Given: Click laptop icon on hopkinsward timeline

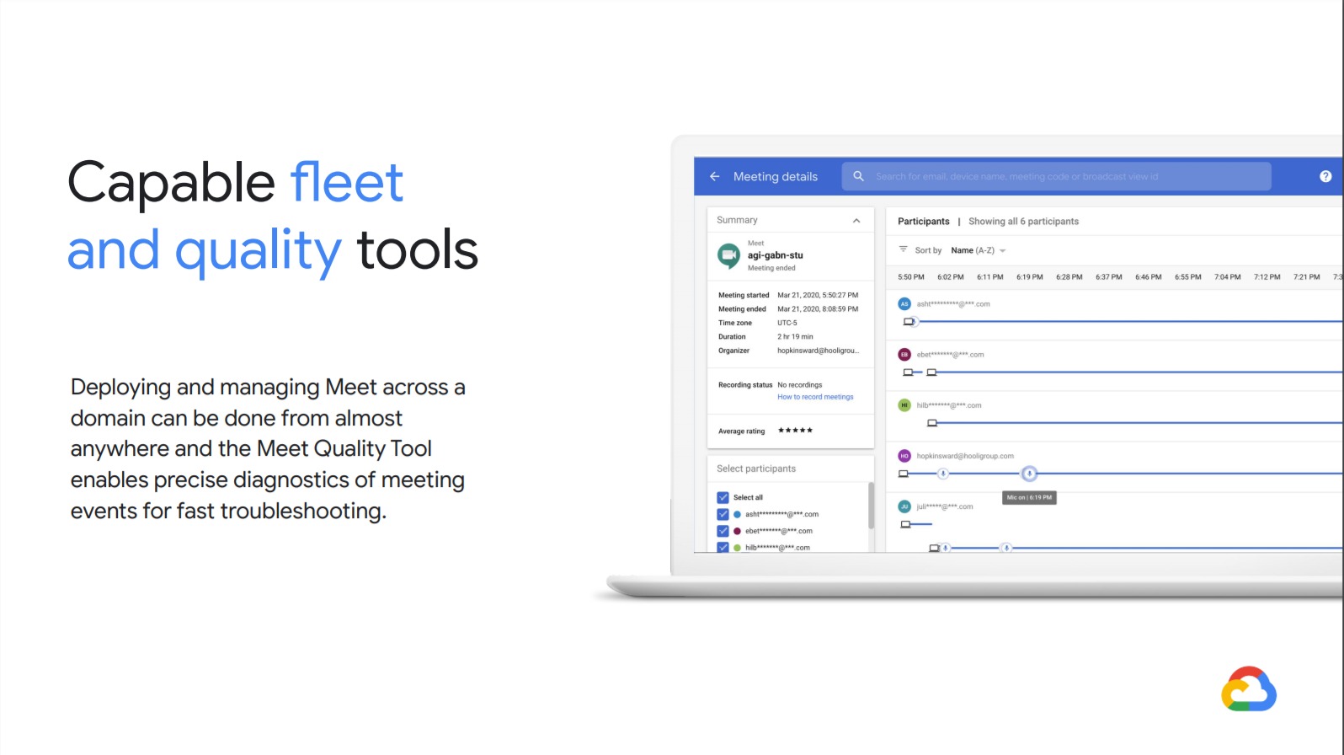Looking at the screenshot, I should (x=904, y=474).
